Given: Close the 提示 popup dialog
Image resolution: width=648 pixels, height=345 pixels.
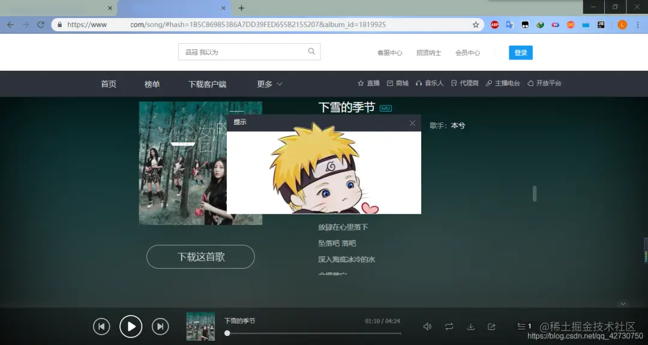Looking at the screenshot, I should pyautogui.click(x=412, y=123).
